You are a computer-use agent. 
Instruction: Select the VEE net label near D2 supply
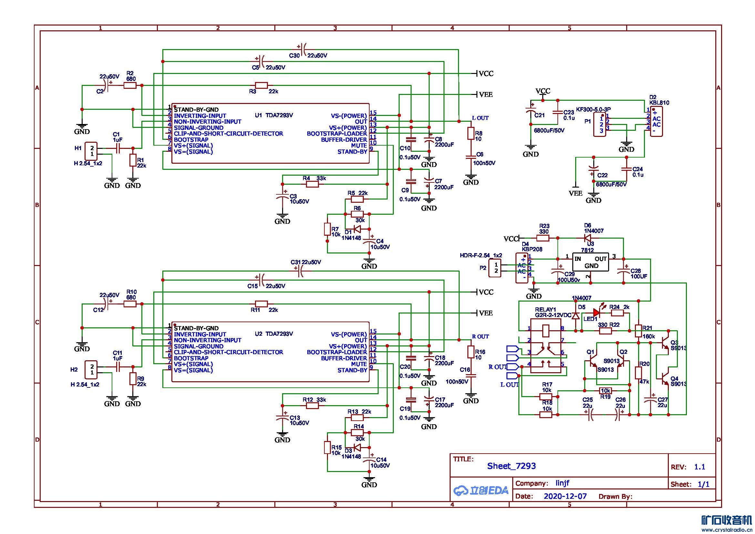tap(576, 193)
